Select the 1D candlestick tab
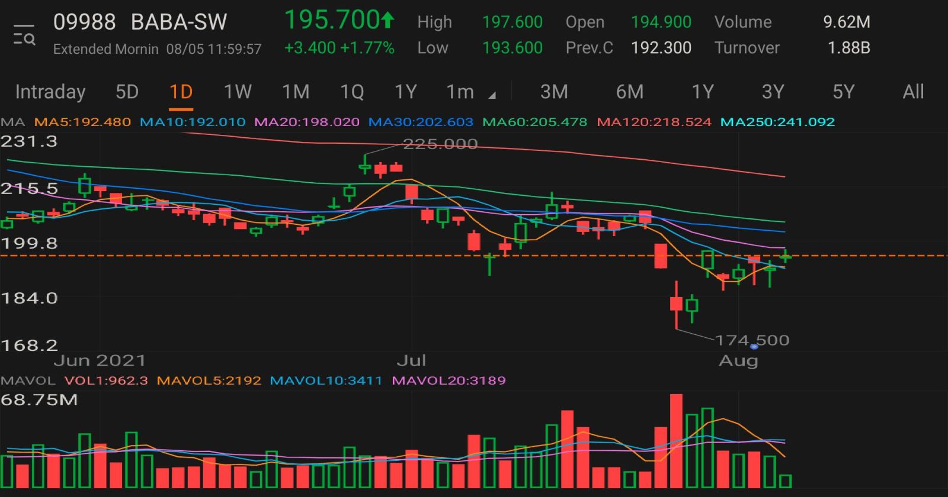Viewport: 948px width, 497px height. coord(181,92)
